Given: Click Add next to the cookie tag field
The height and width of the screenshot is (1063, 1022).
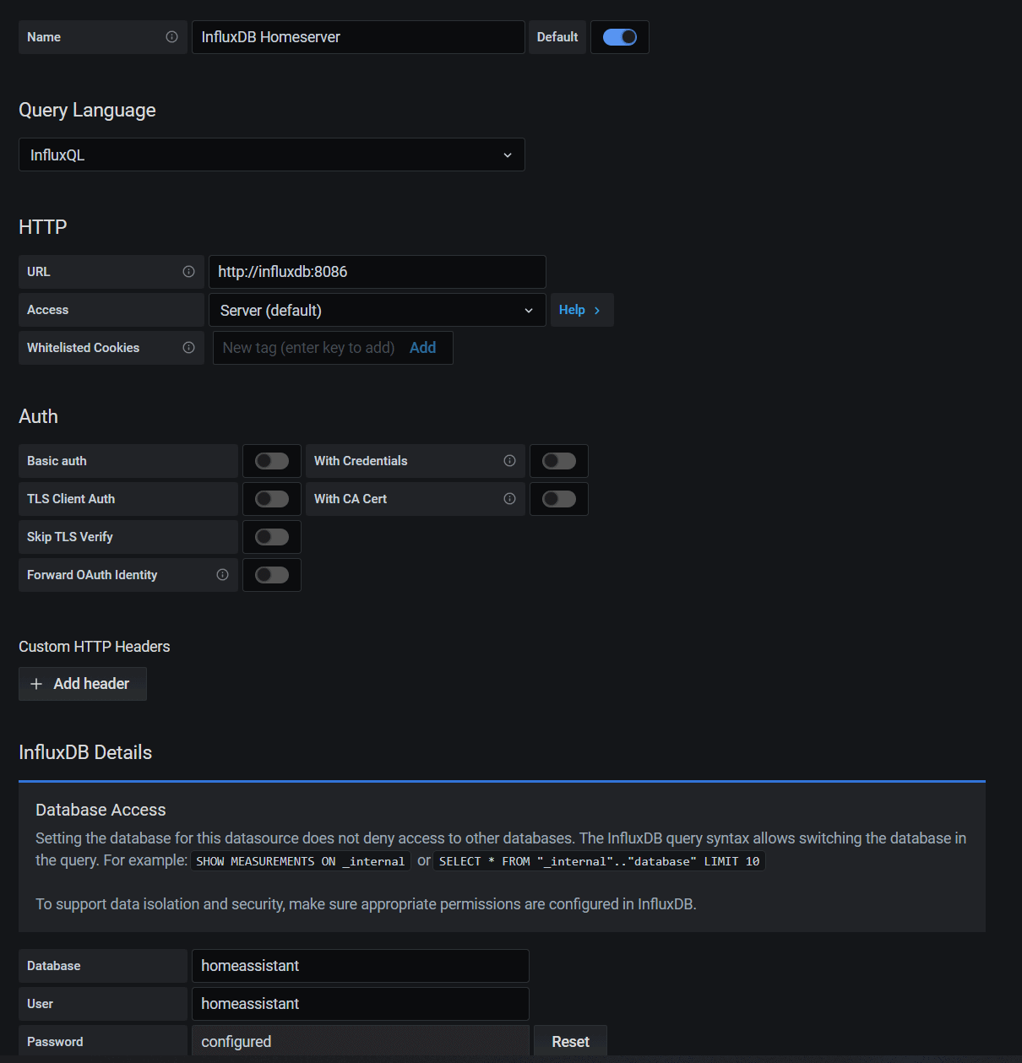Looking at the screenshot, I should [422, 347].
